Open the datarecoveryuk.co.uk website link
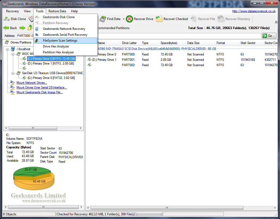The height and width of the screenshot is (219, 280). click(254, 11)
